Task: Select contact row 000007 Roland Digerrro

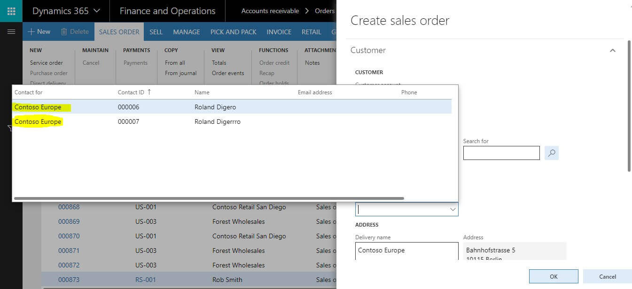Action: point(232,122)
